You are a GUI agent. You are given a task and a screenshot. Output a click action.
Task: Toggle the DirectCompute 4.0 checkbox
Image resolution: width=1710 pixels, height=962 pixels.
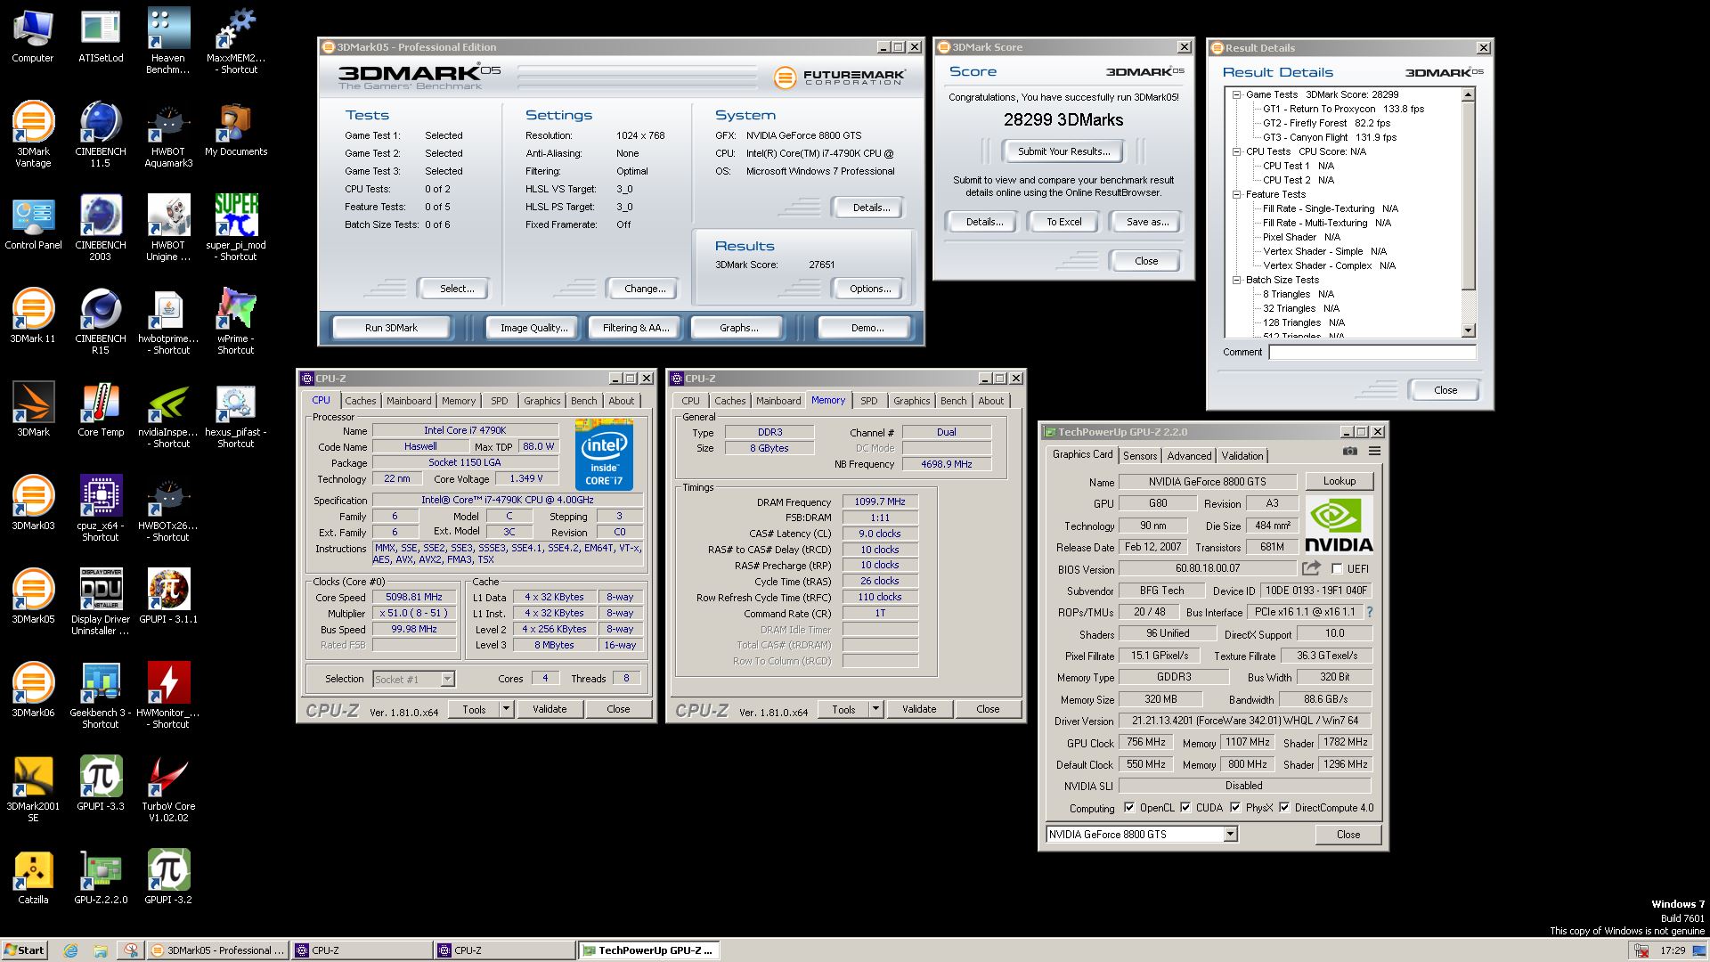1284,808
